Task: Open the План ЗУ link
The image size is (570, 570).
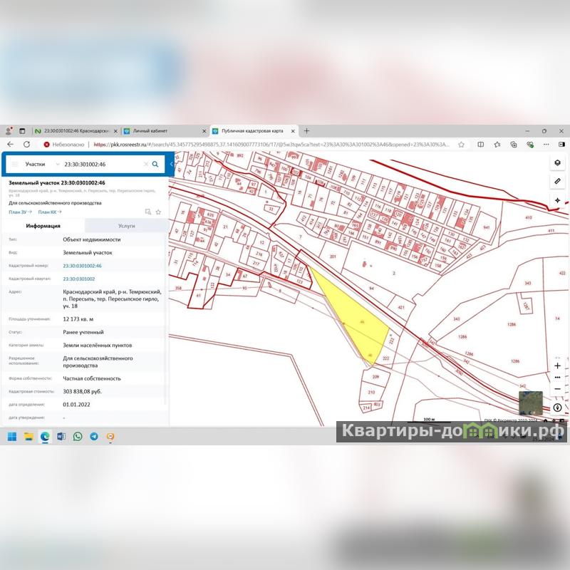Action: [20, 212]
